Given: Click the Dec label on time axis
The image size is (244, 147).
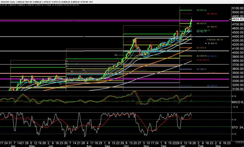Looking at the screenshot, I should pyautogui.click(x=164, y=146).
